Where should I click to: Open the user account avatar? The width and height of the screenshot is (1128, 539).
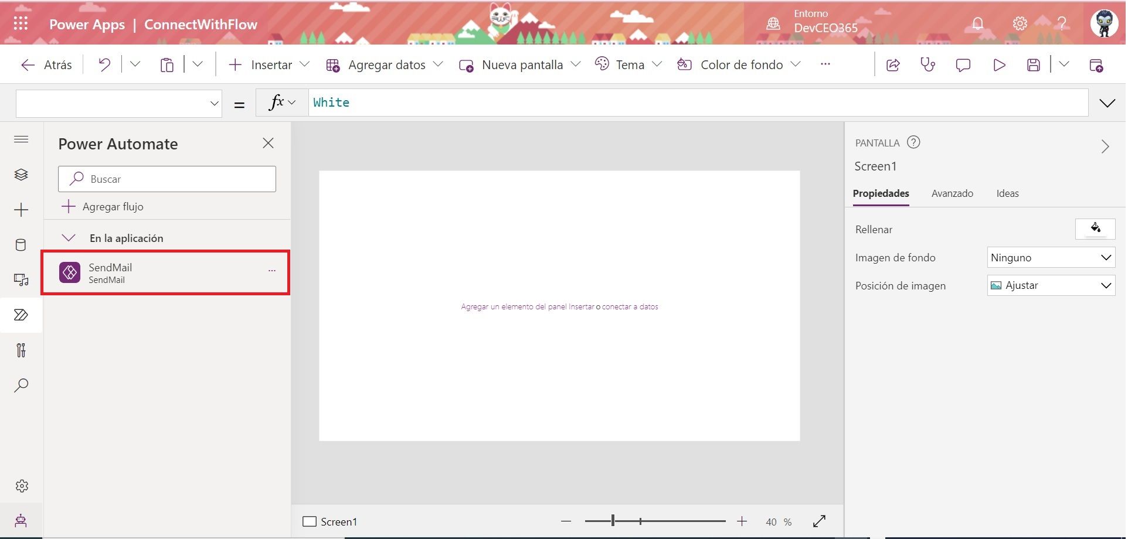coord(1104,23)
